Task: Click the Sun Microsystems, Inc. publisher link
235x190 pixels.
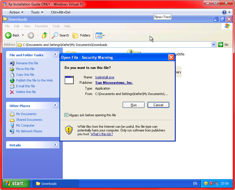Action: click(x=114, y=83)
